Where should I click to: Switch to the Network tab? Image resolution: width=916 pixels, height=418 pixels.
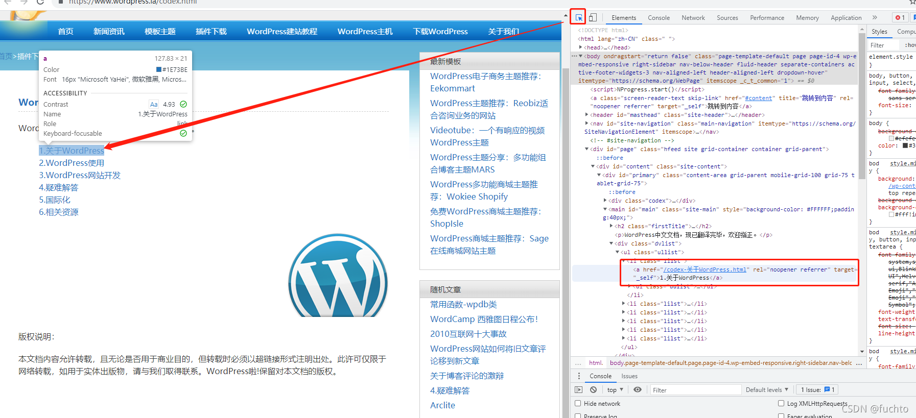(x=693, y=18)
